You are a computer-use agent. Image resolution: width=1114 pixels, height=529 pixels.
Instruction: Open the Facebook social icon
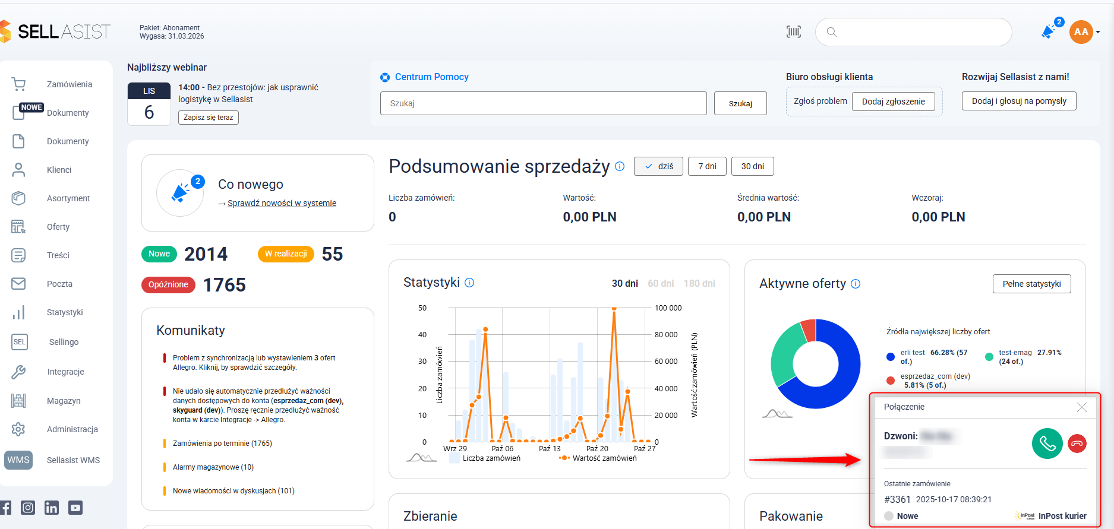pos(6,508)
